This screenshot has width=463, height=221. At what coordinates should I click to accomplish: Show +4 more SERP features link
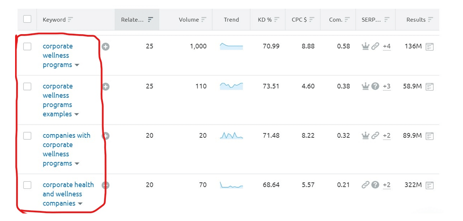tap(386, 46)
